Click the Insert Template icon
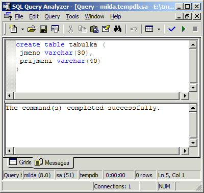Image resolution: width=204 pixels, height=193 pixels. [x=55, y=29]
